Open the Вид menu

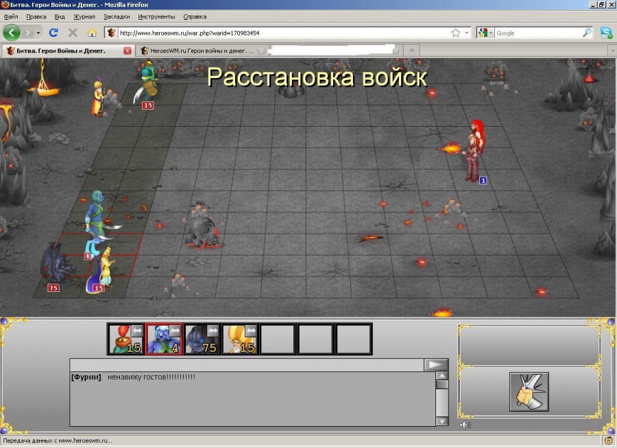[x=60, y=16]
